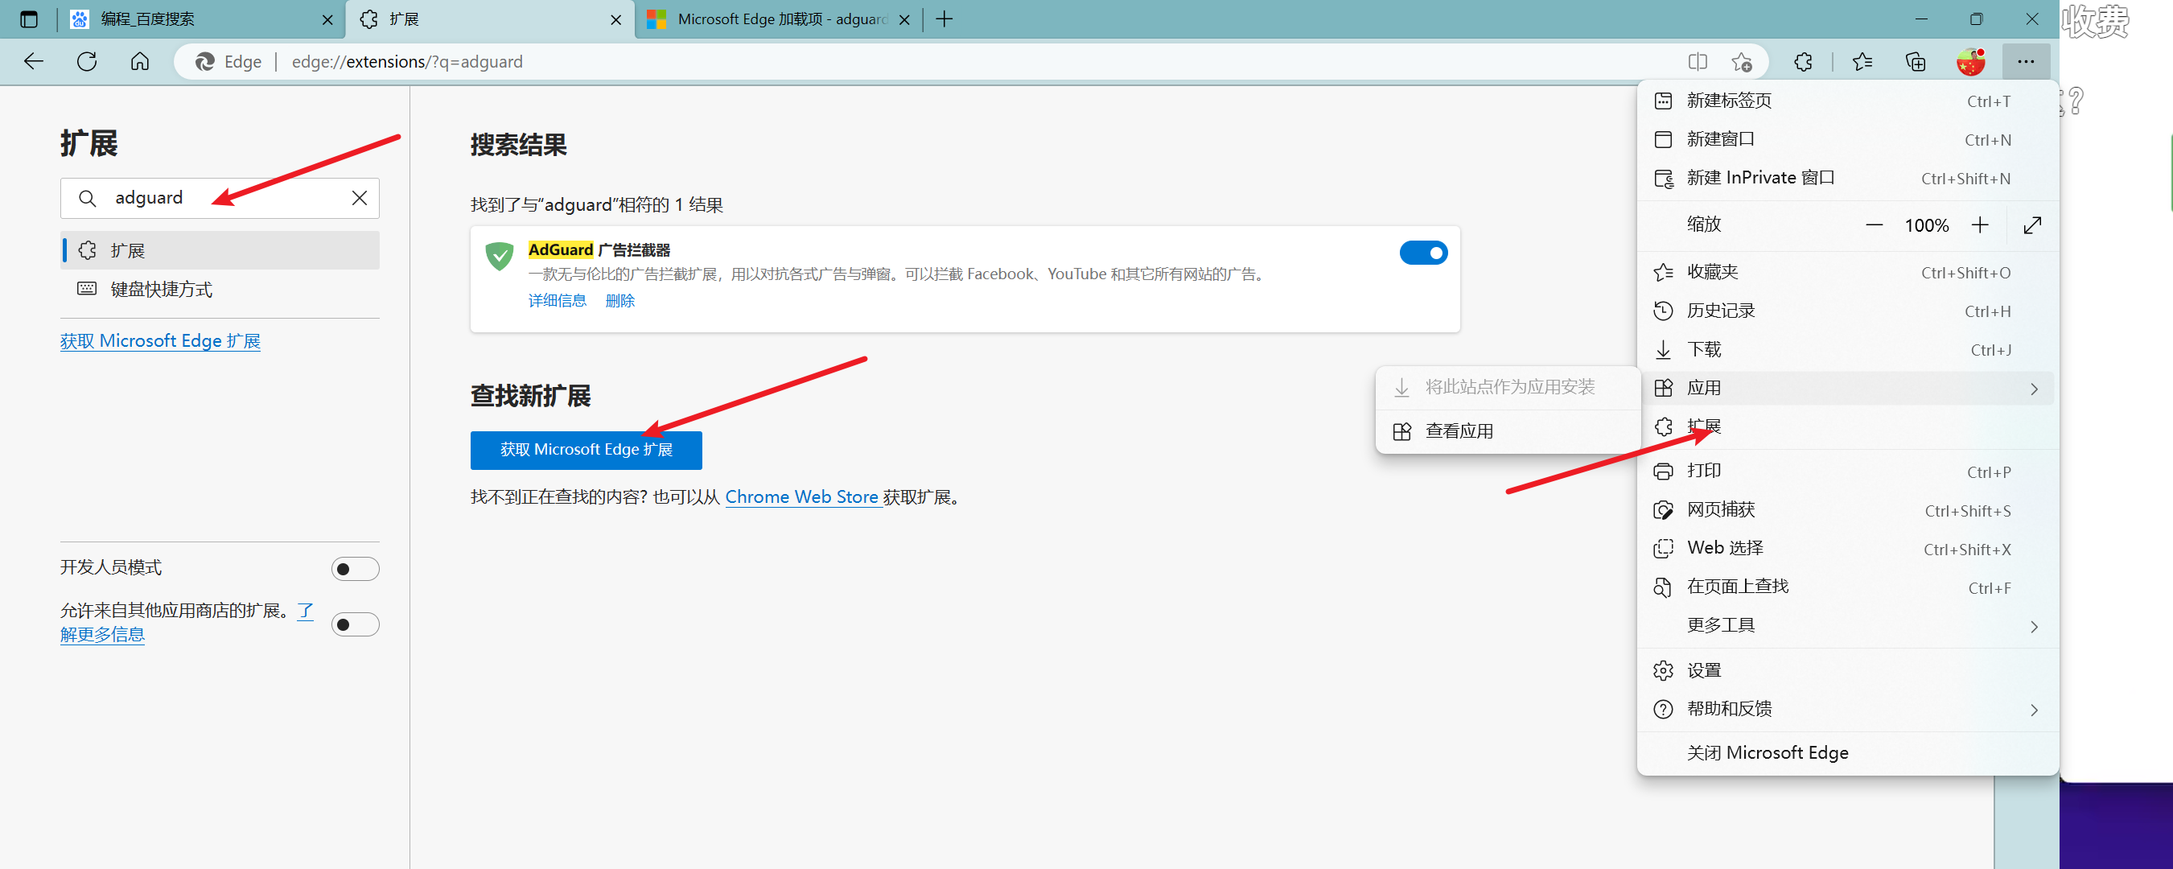This screenshot has width=2173, height=869.
Task: Open the Chrome Web Store link
Action: pyautogui.click(x=801, y=498)
